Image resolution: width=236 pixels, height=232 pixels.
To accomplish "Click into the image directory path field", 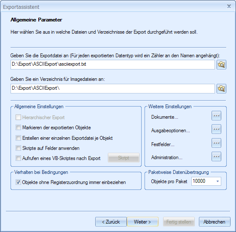I will [x=113, y=88].
